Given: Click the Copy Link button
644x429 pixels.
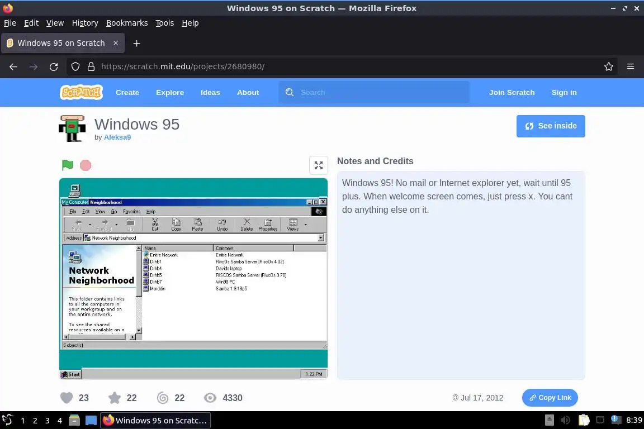Looking at the screenshot, I should pyautogui.click(x=550, y=398).
